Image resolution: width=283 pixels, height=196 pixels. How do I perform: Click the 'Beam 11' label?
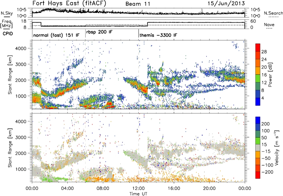pos(138,4)
